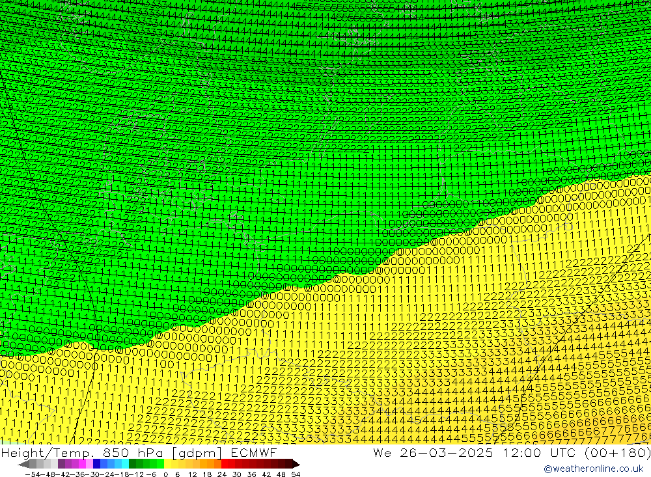Click the Height/Temp. 850 hPa ECMWF title

click(139, 452)
